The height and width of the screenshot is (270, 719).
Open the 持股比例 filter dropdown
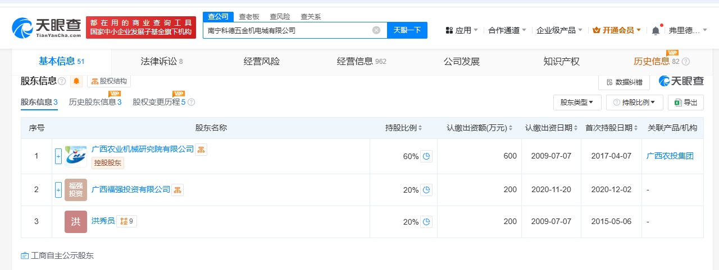click(635, 103)
